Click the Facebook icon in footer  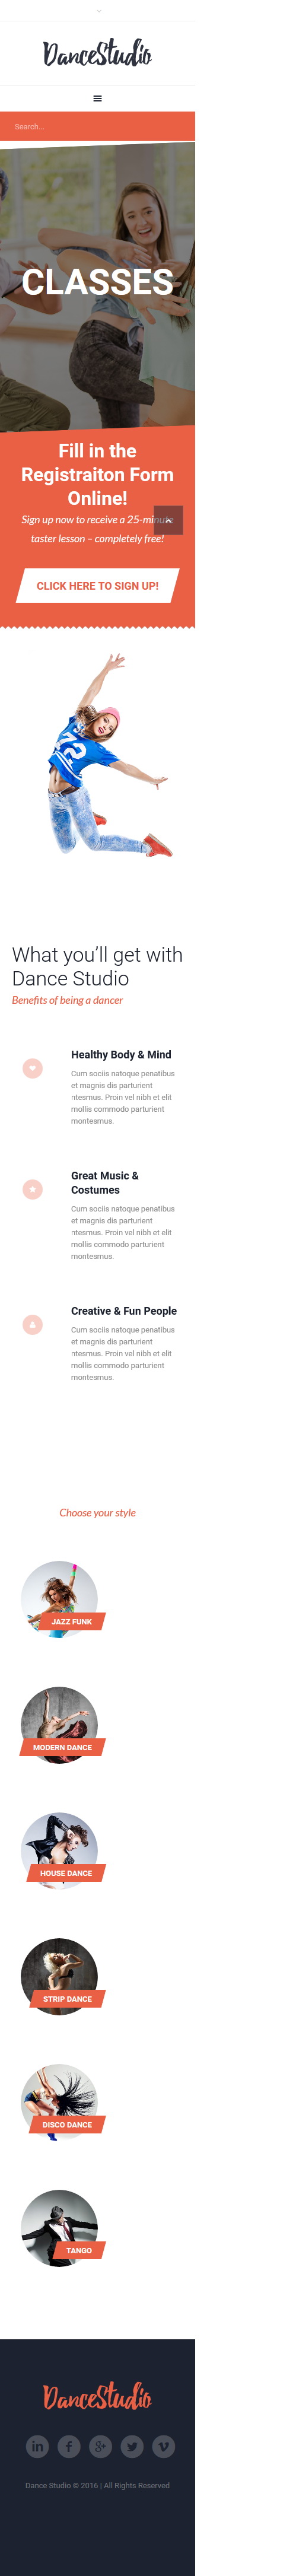pyautogui.click(x=69, y=2446)
